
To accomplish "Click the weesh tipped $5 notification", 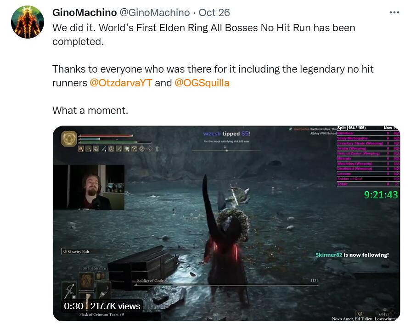I will coord(226,134).
